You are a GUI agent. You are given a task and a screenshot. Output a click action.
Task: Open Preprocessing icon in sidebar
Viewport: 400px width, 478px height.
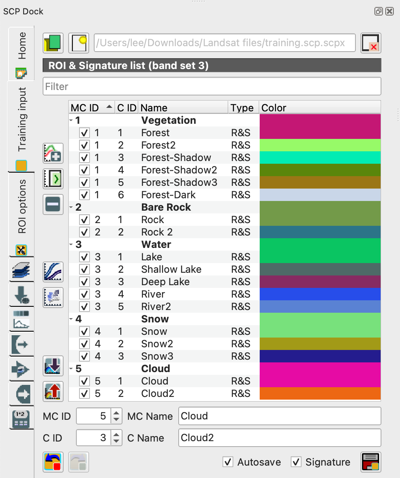[x=21, y=344]
